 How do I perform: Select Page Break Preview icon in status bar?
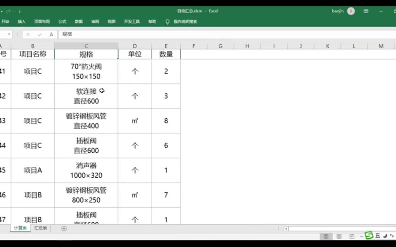[x=352, y=236]
